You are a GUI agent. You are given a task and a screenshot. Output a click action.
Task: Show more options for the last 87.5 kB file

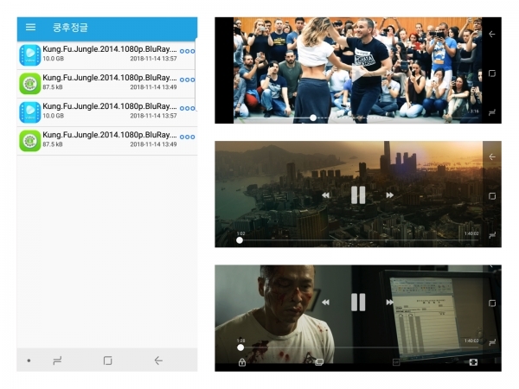tap(187, 137)
